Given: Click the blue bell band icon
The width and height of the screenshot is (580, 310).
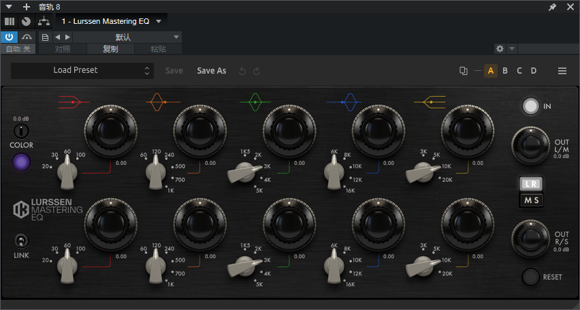Looking at the screenshot, I should coord(344,102).
